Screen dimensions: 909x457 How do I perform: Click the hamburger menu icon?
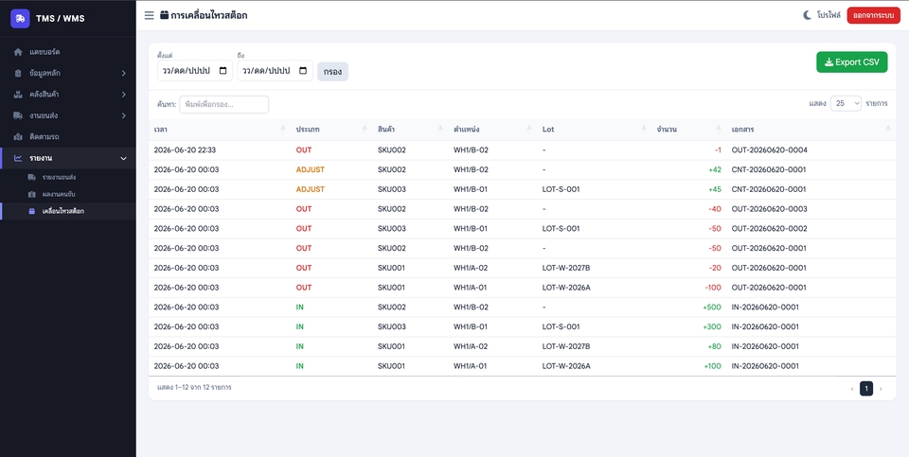click(x=149, y=16)
